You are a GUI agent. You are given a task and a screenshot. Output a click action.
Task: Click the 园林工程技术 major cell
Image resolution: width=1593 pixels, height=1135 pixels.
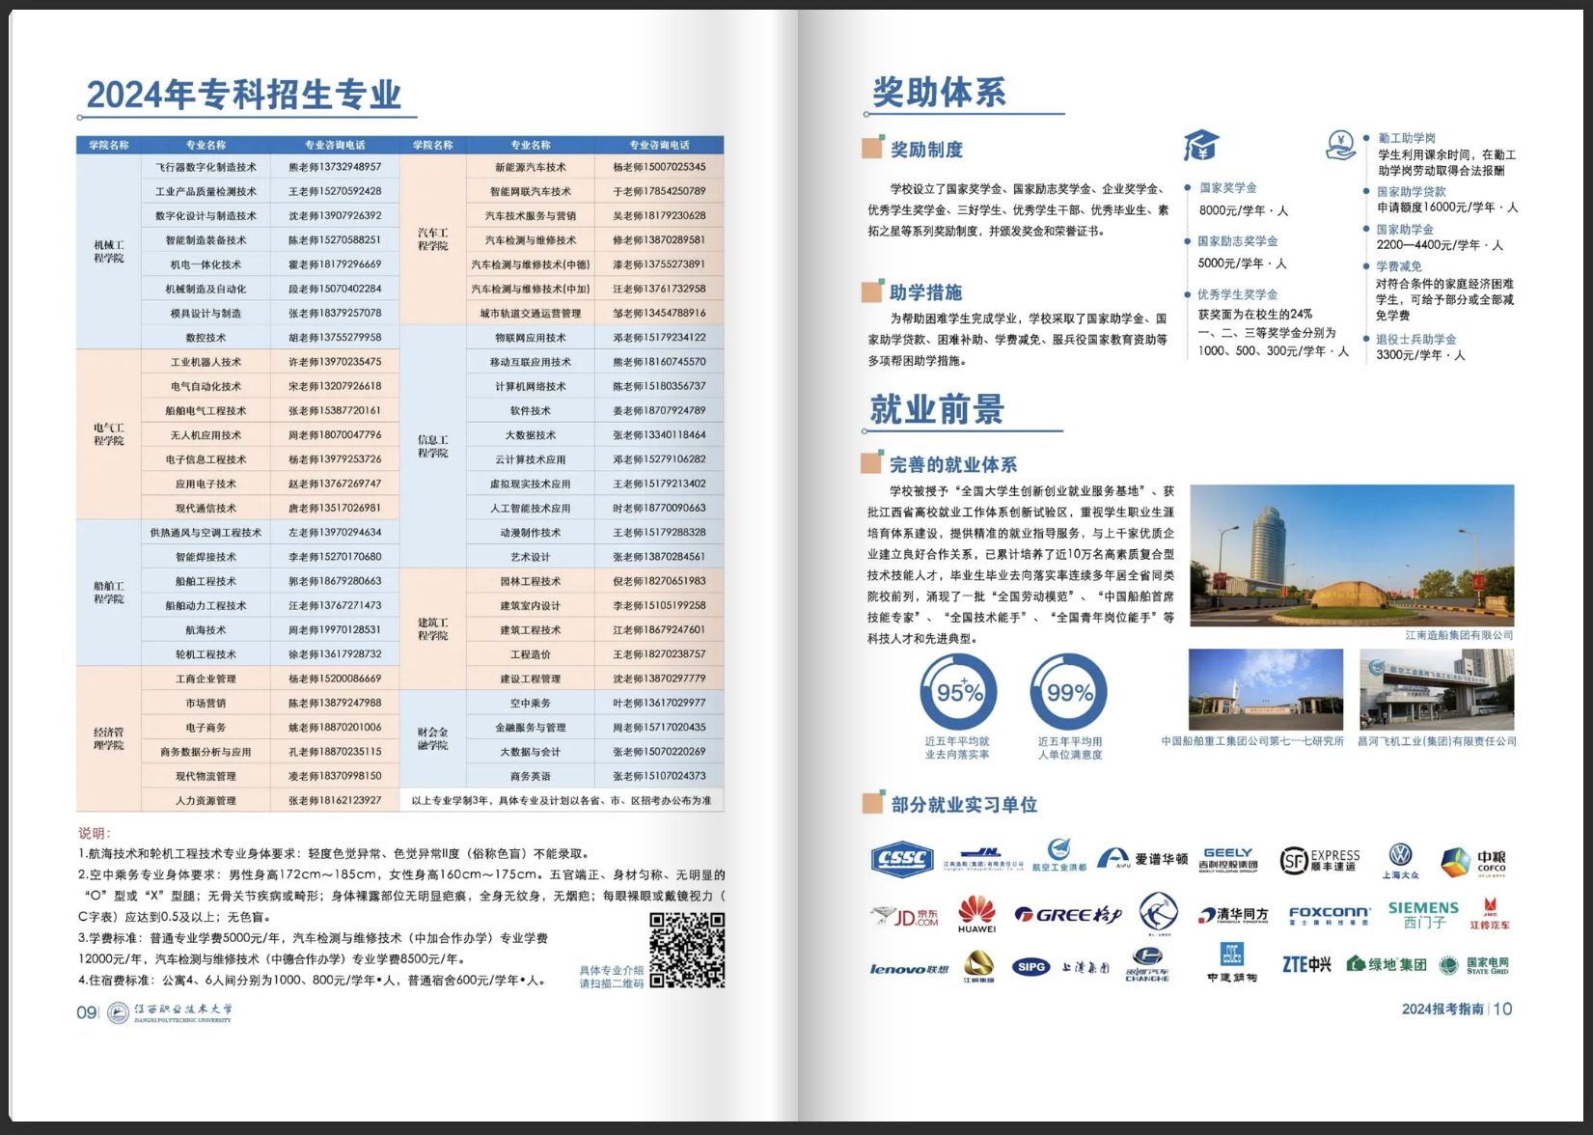530,581
